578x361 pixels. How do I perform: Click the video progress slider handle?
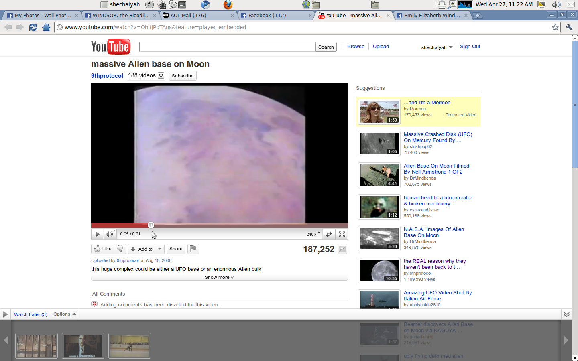(x=151, y=225)
